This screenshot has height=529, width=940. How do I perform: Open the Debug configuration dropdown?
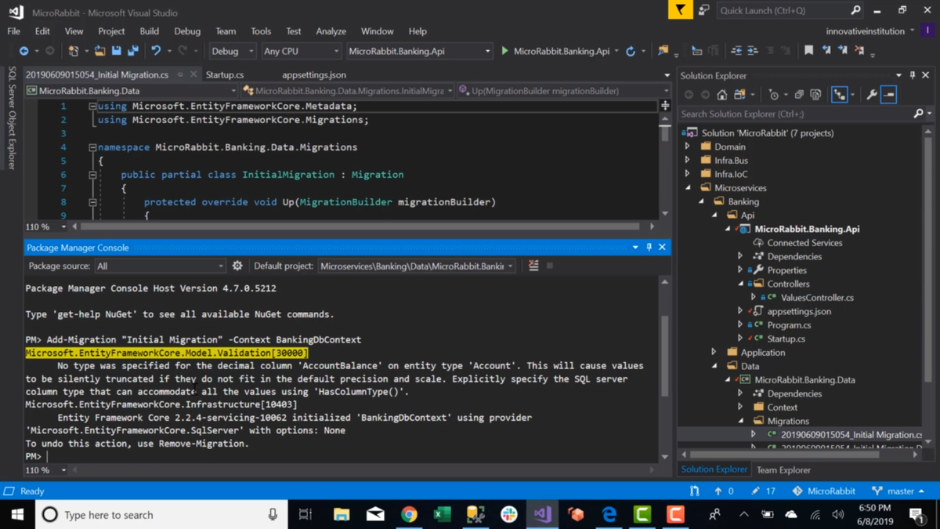(x=232, y=51)
